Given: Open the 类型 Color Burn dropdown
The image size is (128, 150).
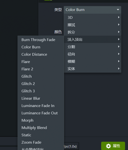Looking at the screenshot, I should click(92, 10).
